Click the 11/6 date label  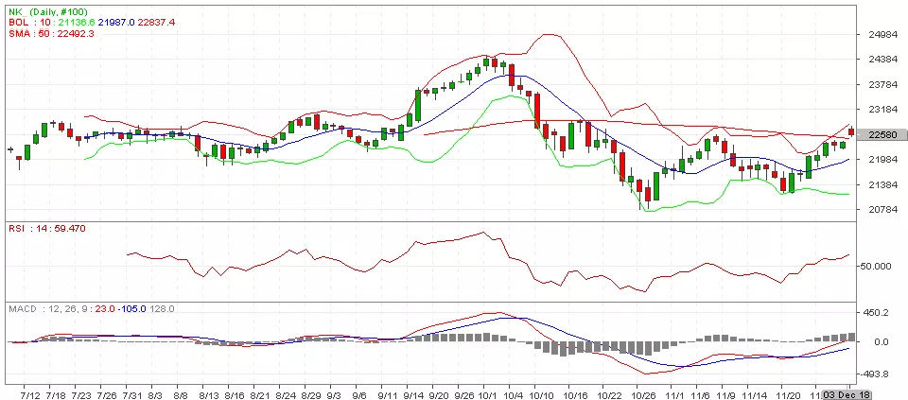701,394
